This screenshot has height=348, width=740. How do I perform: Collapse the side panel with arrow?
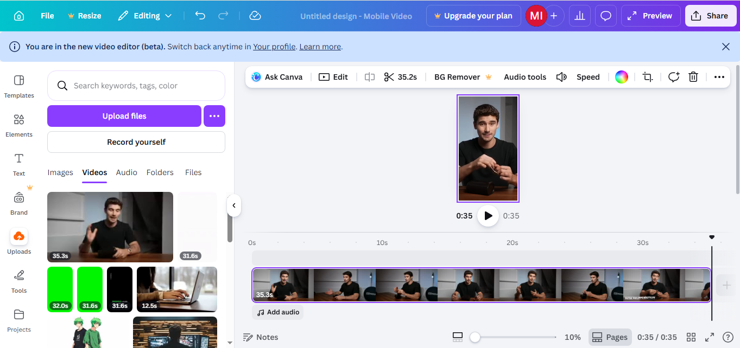point(234,205)
